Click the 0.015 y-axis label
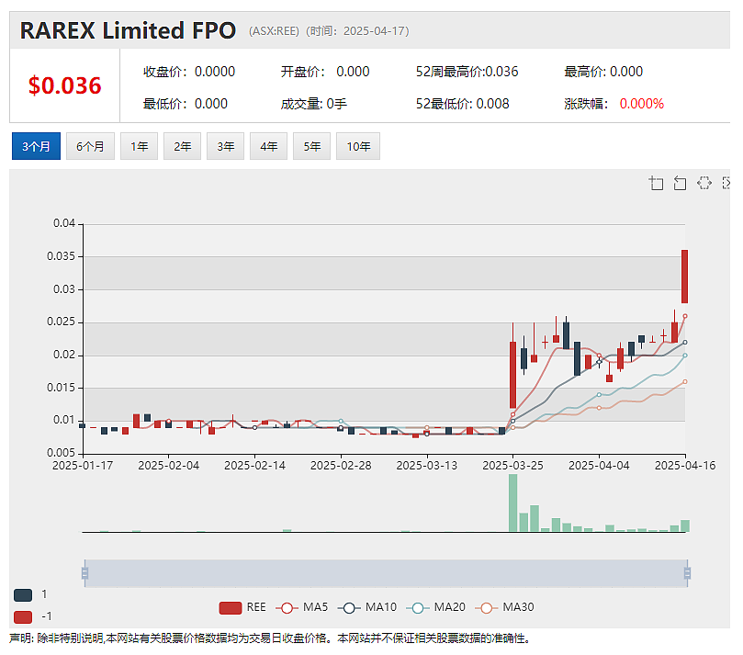The image size is (743, 655). 62,388
